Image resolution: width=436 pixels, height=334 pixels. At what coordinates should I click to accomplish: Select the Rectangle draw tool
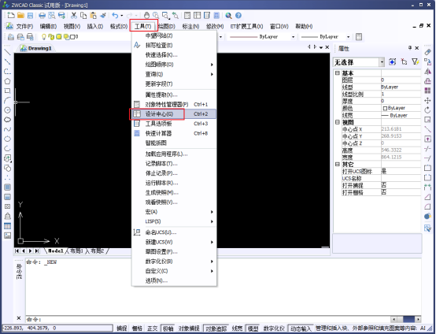coord(8,91)
